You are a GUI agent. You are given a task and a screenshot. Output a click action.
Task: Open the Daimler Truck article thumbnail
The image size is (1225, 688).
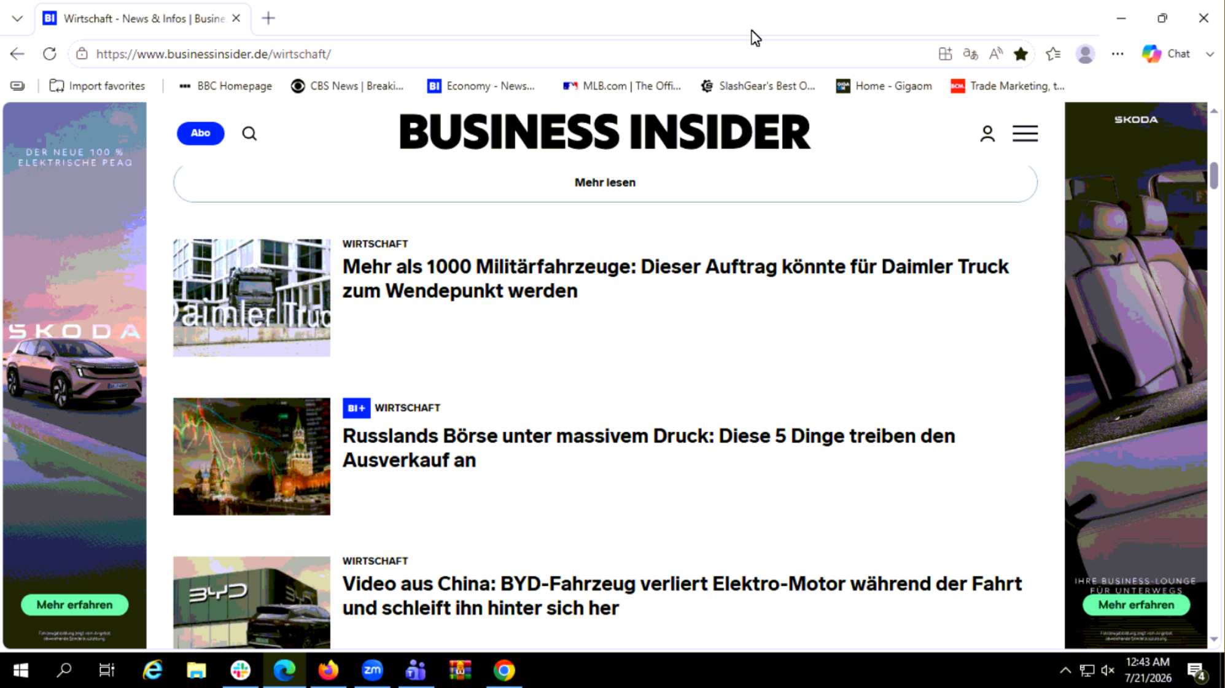click(x=252, y=298)
